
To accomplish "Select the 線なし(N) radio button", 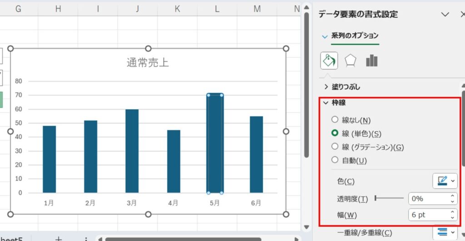I will (x=335, y=120).
